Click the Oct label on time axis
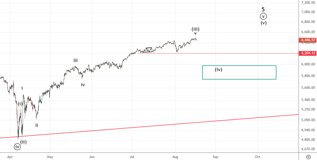The width and height of the screenshot is (317, 160). click(257, 157)
